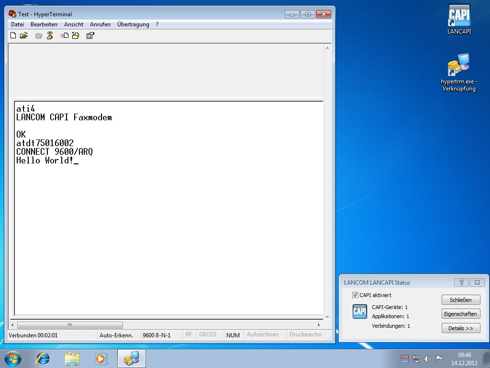Open the Windows Start menu
Image resolution: width=490 pixels, height=368 pixels.
pyautogui.click(x=13, y=358)
